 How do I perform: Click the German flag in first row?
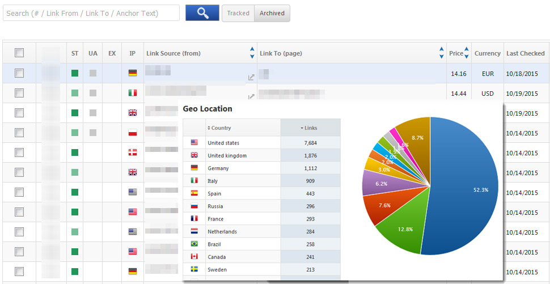click(133, 73)
